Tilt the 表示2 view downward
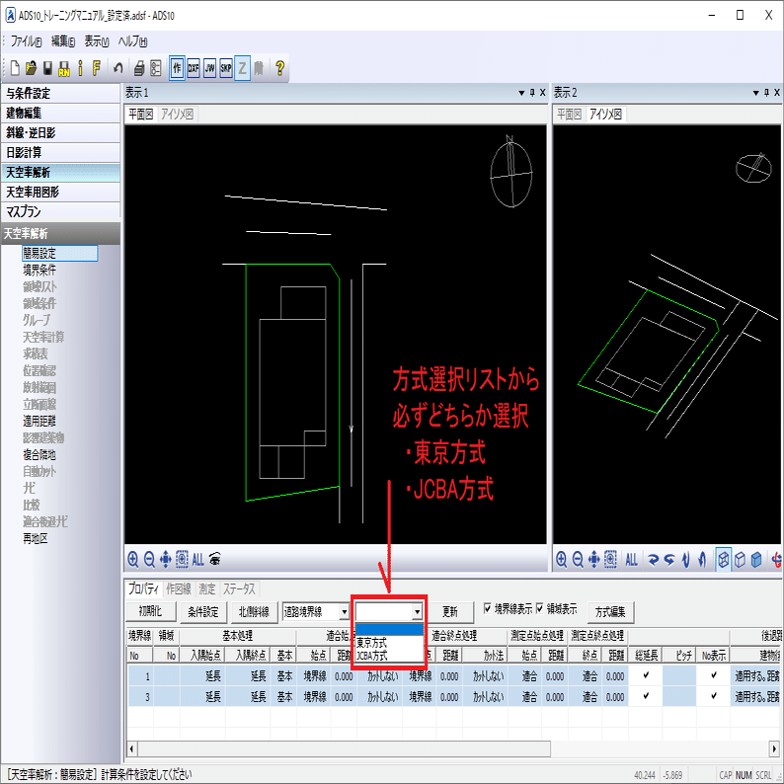784x784 pixels. pos(686,560)
